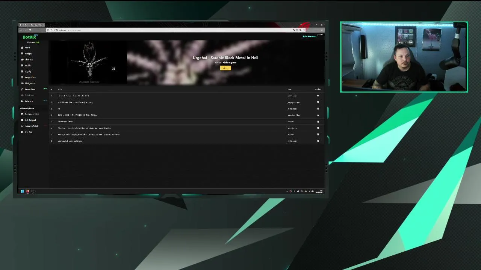
Task: Select the JULMAHENRI song title in row 4
Action: pos(77,115)
